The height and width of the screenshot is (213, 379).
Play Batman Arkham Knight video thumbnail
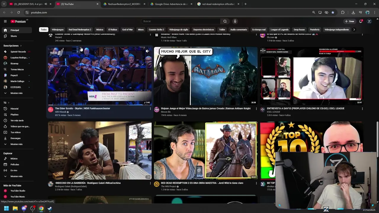[x=205, y=76]
